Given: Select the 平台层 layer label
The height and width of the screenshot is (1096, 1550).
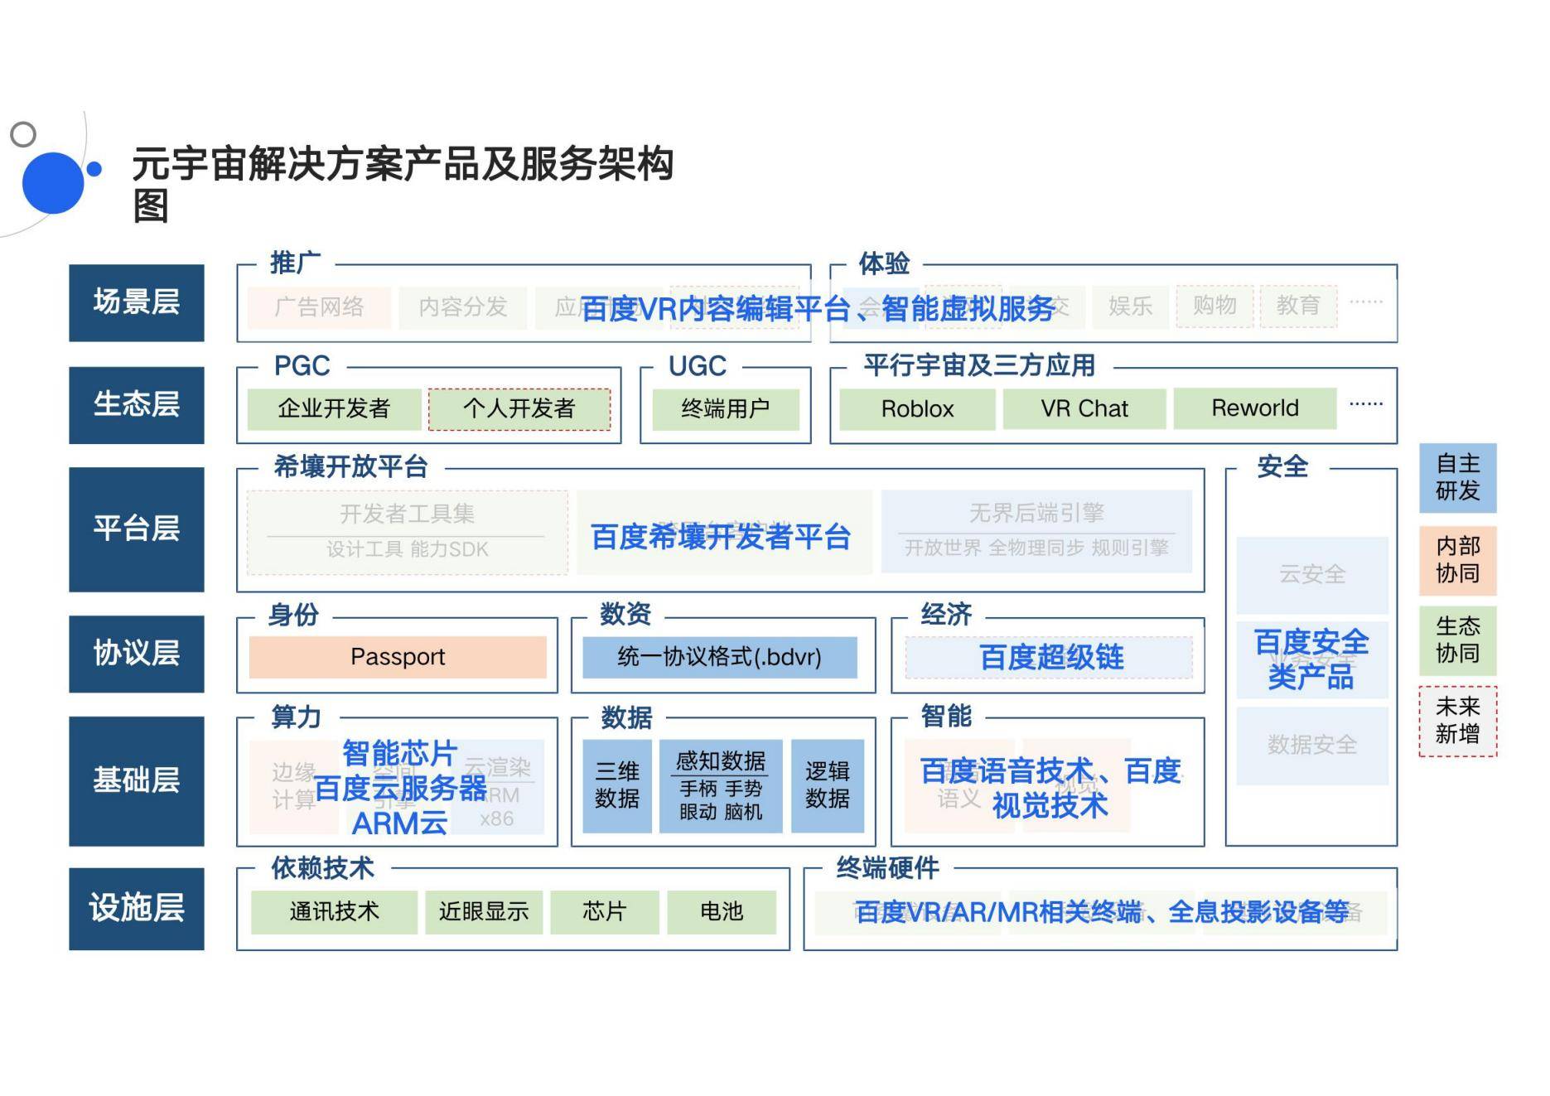Looking at the screenshot, I should pos(137,529).
